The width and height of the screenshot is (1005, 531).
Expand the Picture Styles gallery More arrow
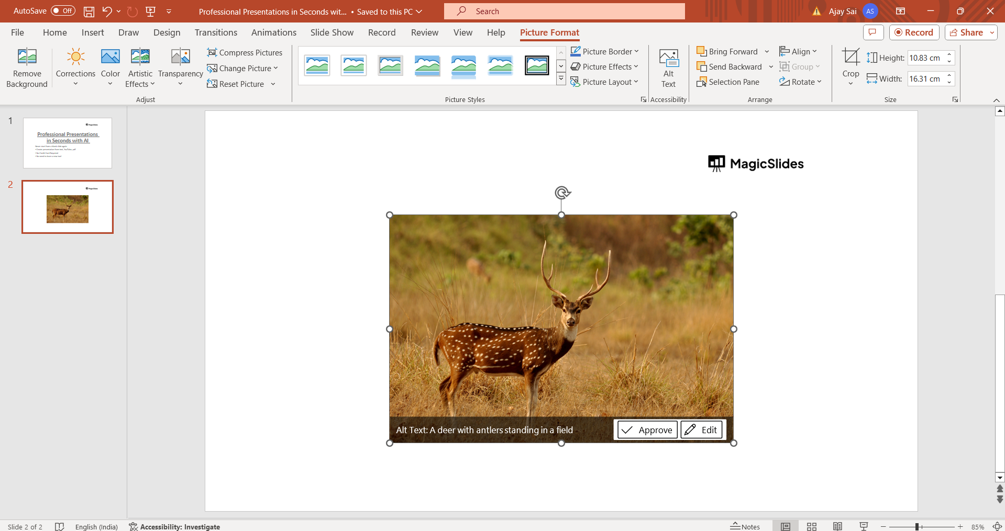561,79
